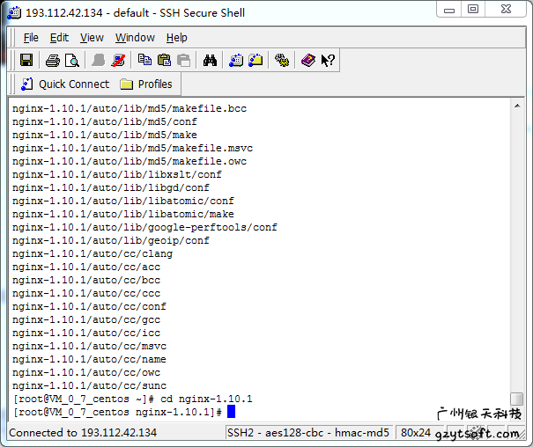The width and height of the screenshot is (533, 447).
Task: Open the Window menu
Action: (135, 38)
